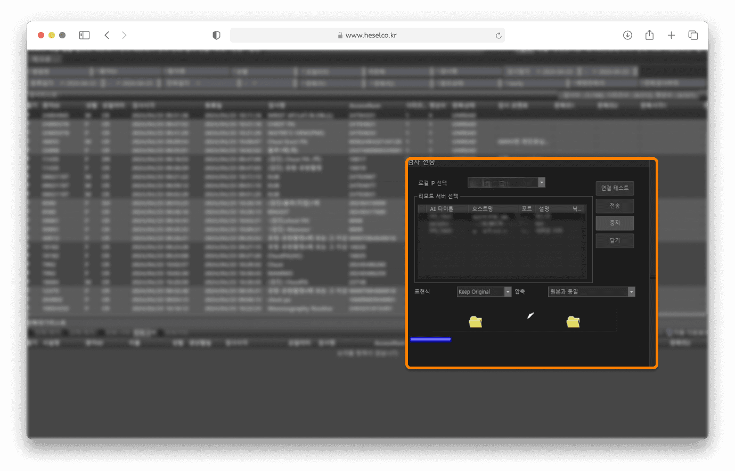The image size is (735, 471).
Task: Click the 중지 button
Action: click(615, 223)
